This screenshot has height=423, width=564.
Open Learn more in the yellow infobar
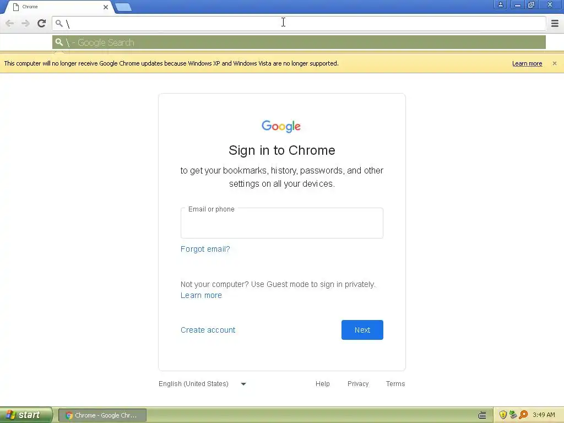point(527,63)
